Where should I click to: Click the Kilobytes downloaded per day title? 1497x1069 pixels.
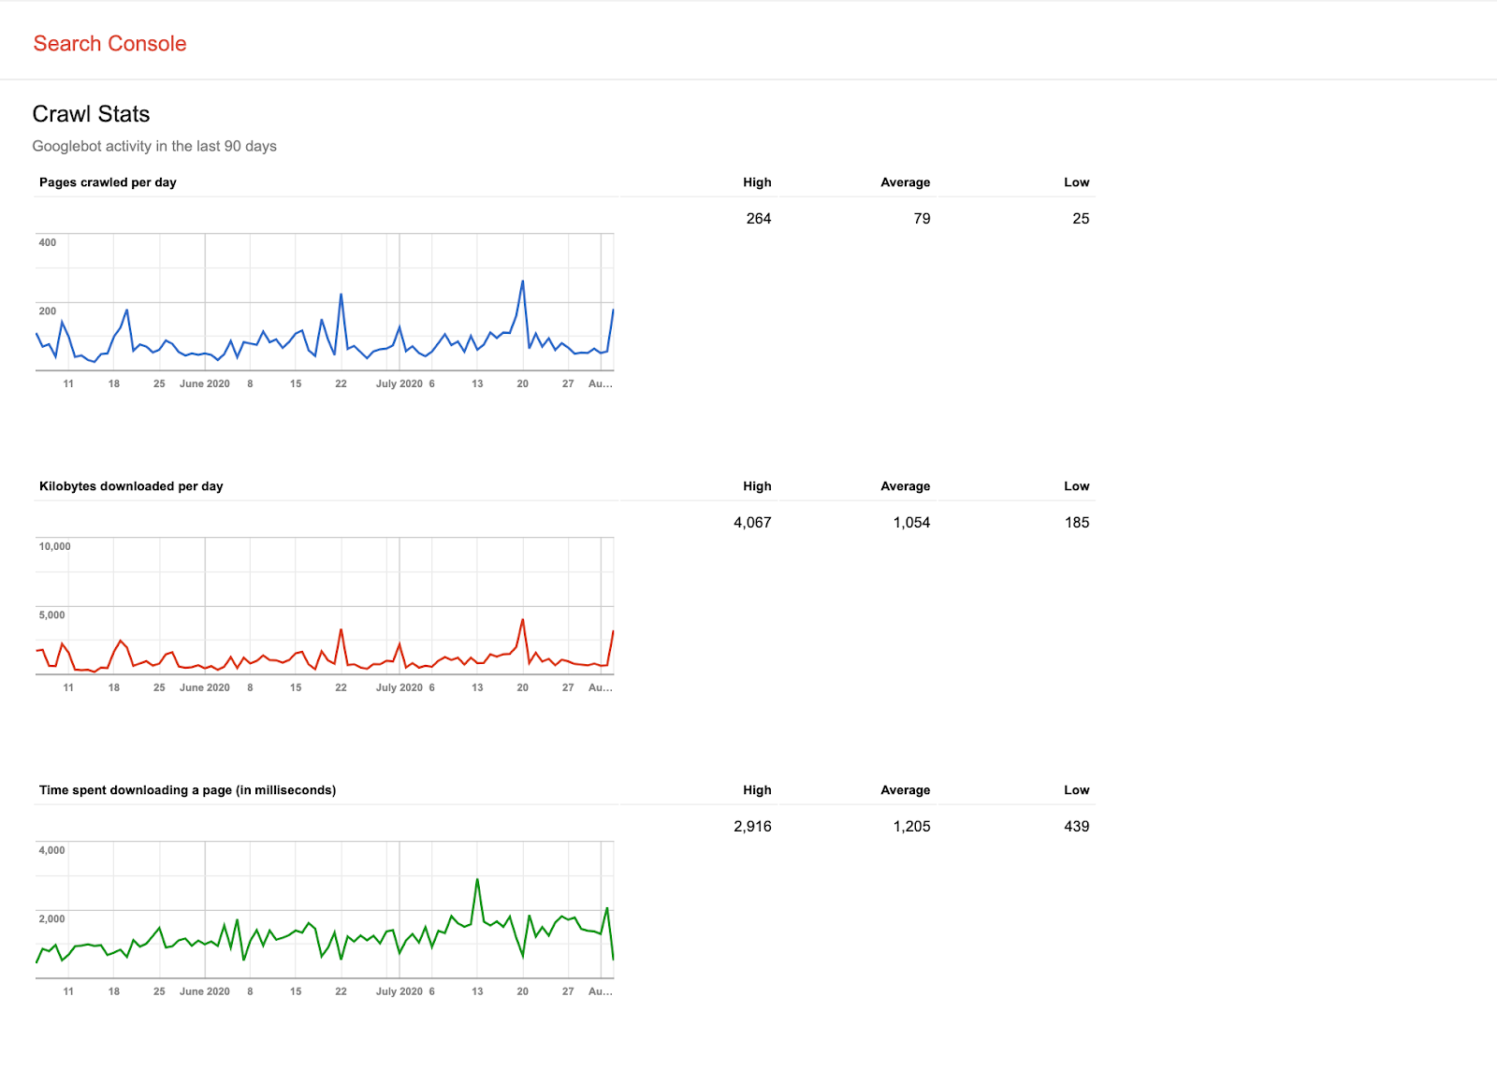(131, 486)
